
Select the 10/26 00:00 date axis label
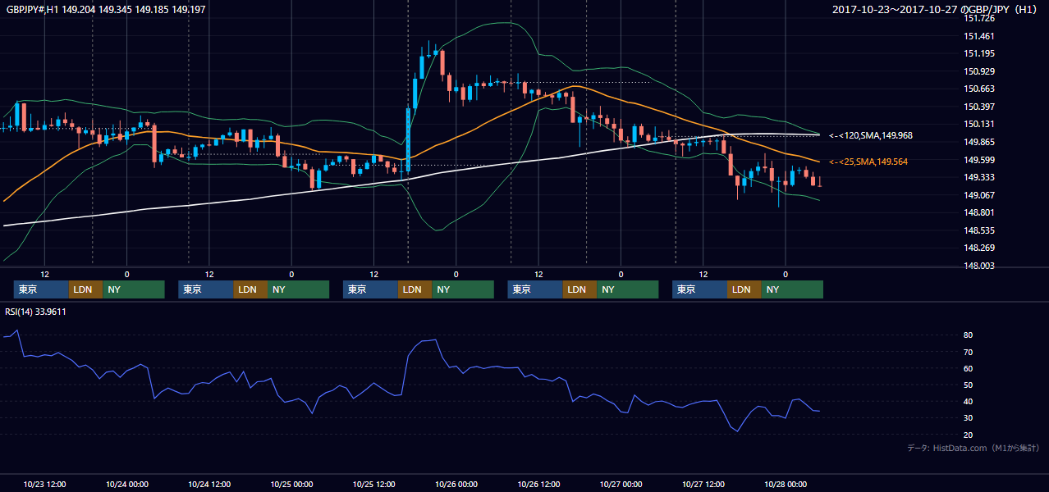coord(456,484)
